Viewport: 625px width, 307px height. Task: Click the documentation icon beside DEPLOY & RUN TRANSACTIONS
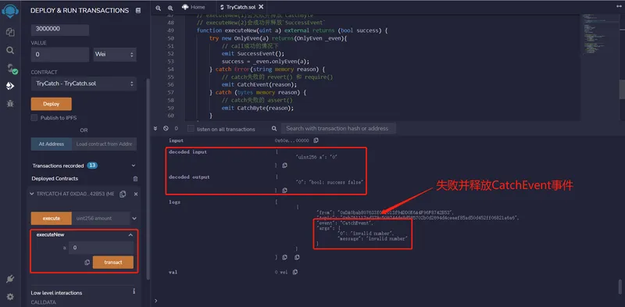[138, 11]
